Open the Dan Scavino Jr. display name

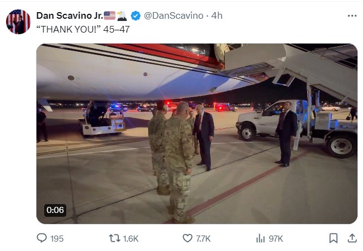[x=69, y=15]
